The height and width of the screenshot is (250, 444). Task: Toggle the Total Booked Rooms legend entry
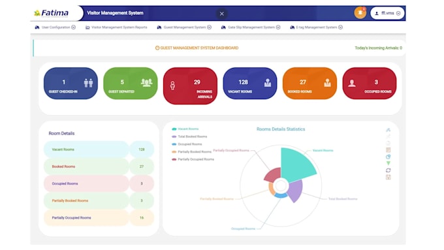pos(189,136)
